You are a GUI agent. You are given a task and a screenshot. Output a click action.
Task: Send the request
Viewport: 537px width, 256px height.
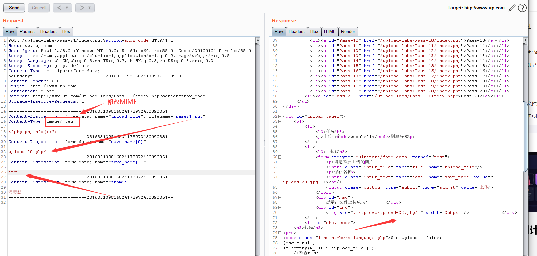(x=14, y=8)
